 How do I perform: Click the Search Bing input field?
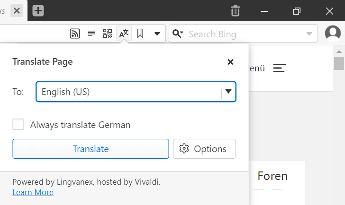pos(244,34)
